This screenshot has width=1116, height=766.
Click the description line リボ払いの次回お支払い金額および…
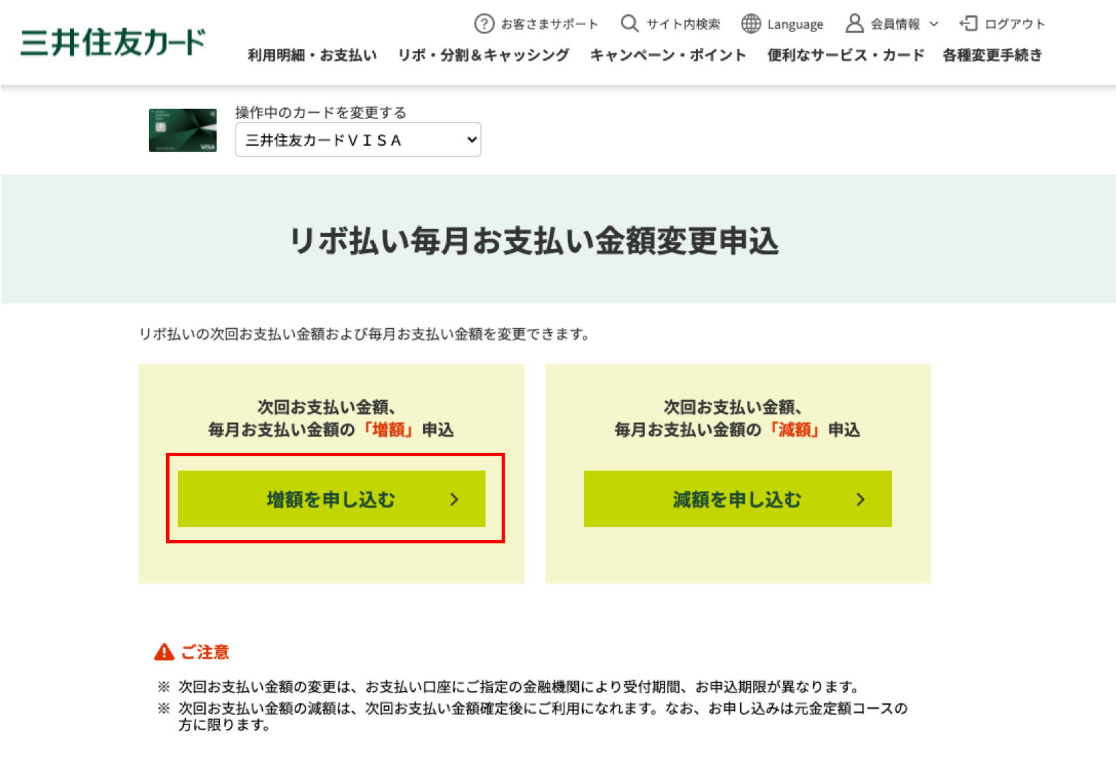tap(364, 334)
